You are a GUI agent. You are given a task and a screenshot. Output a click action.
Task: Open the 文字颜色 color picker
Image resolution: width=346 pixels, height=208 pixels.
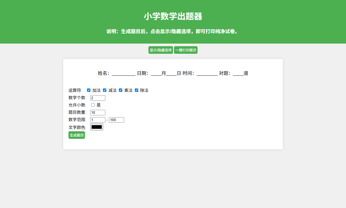pos(96,127)
